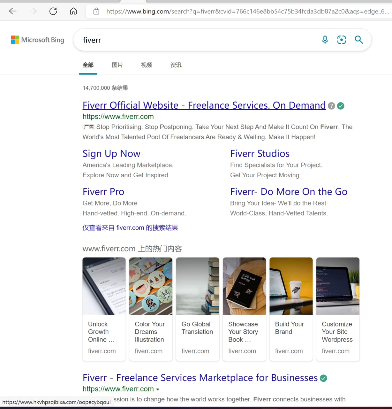Viewport: 392px width, 409px height.
Task: Click the 14,700,000 条结果 count text
Action: click(x=105, y=88)
